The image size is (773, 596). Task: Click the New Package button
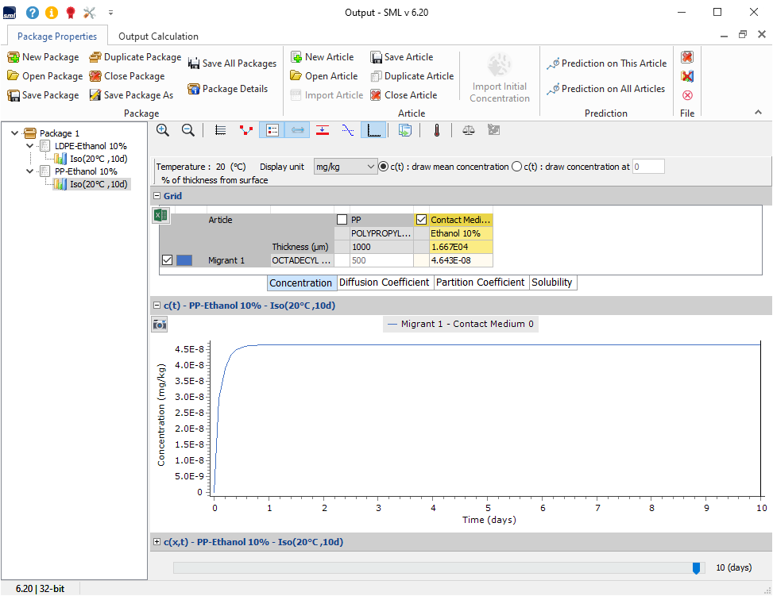pos(44,57)
